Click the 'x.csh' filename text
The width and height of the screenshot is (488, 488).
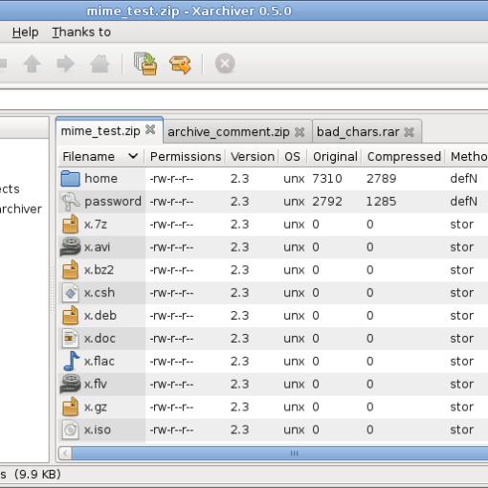point(100,293)
